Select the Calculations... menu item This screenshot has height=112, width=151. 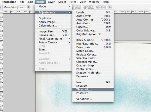click(53, 26)
